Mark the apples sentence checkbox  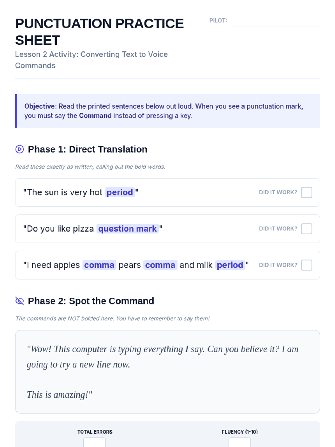[x=307, y=265]
